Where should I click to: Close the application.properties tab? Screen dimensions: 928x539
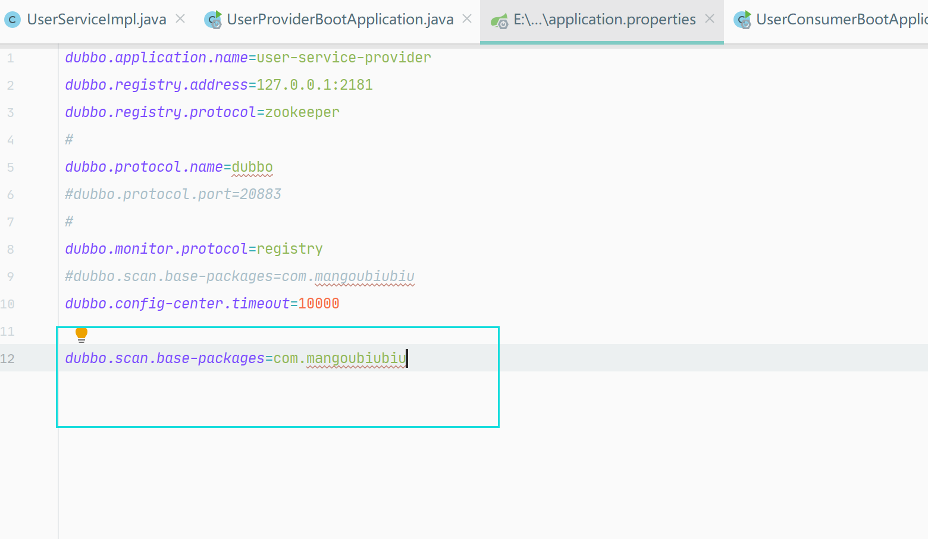710,19
